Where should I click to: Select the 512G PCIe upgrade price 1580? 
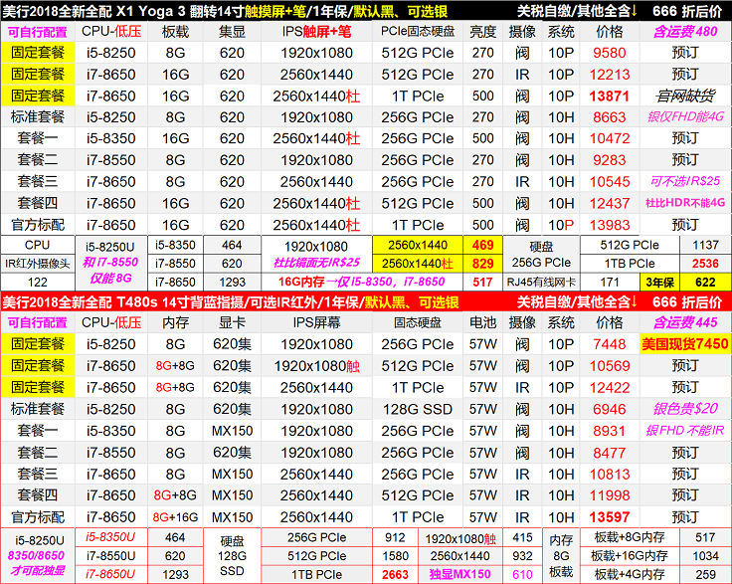coord(395,556)
